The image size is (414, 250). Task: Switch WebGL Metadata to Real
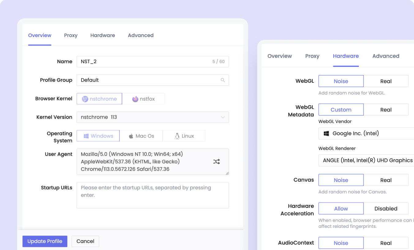click(386, 109)
